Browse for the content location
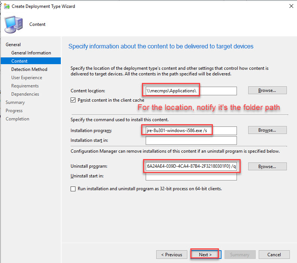Viewport: 297px width, 263px height. coord(267,90)
